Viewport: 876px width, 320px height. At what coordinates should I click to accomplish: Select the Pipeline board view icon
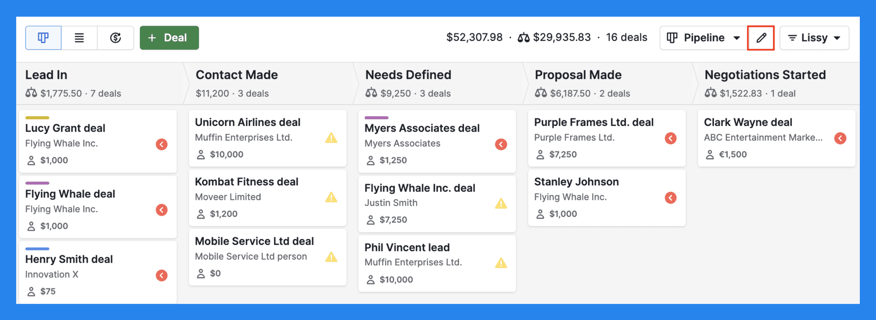[x=43, y=38]
